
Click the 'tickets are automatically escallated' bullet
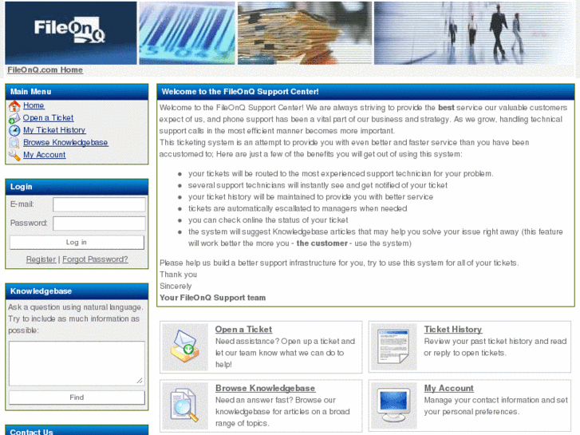pyautogui.click(x=298, y=208)
